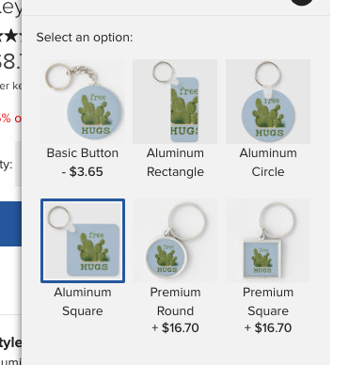The height and width of the screenshot is (365, 349).
Task: Click the selected Aluminum Square keychain image
Action: tap(83, 241)
